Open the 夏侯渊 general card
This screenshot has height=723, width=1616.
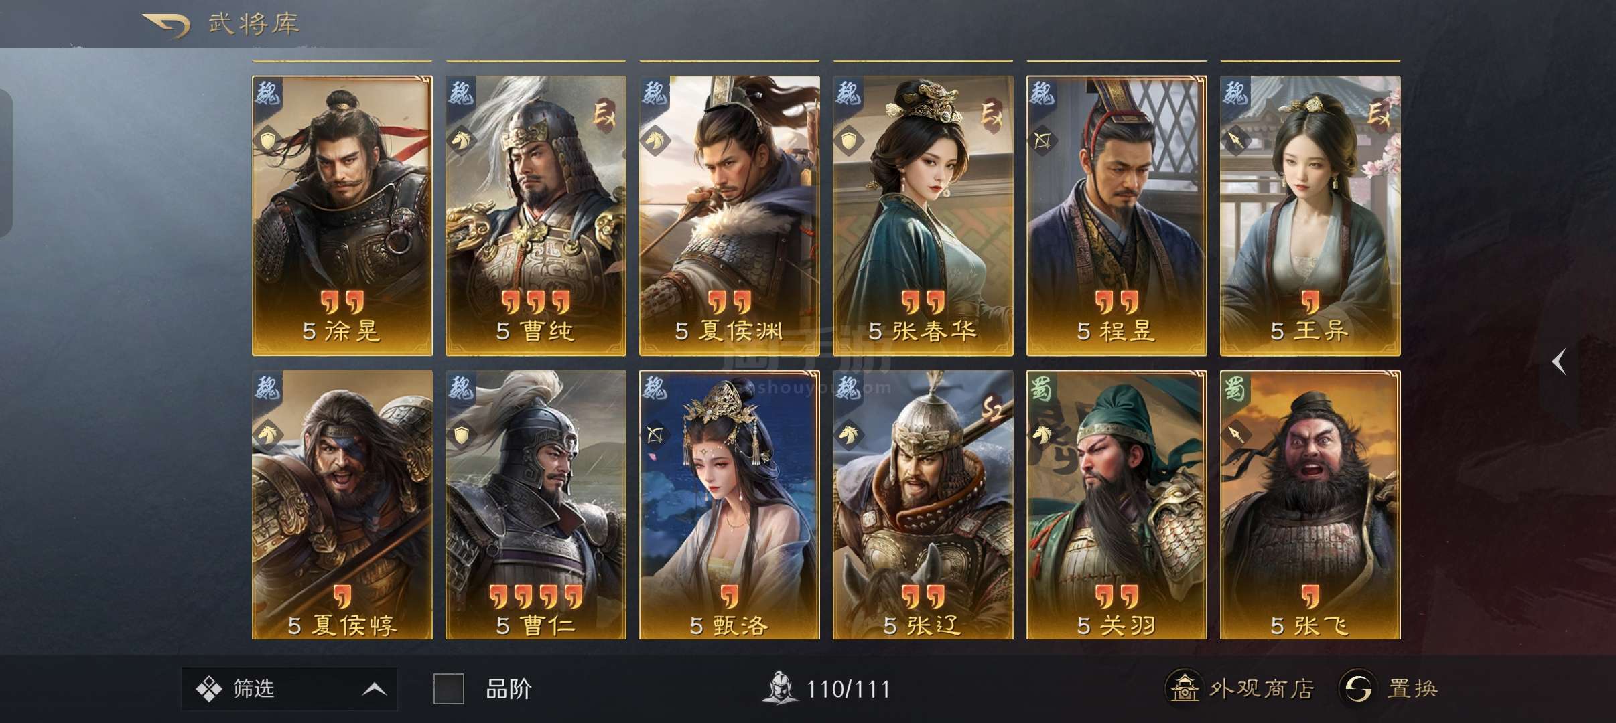730,216
